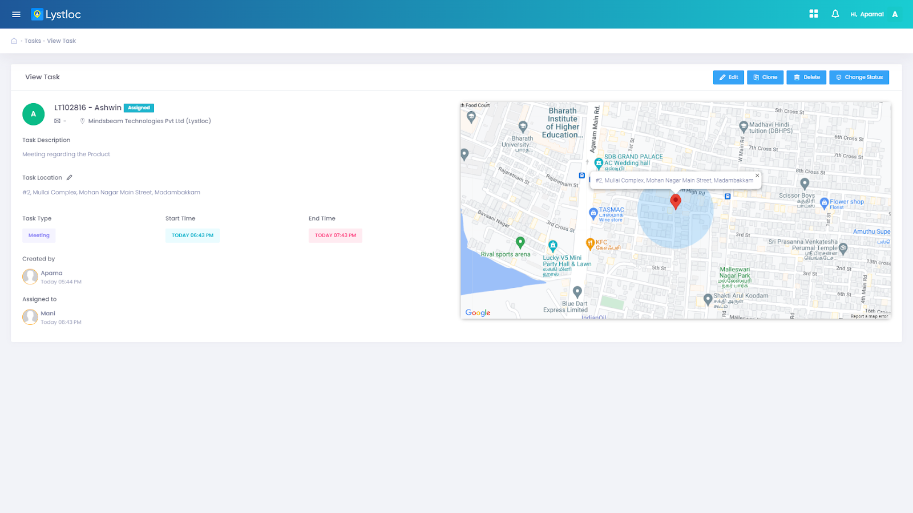Open Tasks breadcrumb link
Image resolution: width=913 pixels, height=513 pixels.
[x=33, y=41]
